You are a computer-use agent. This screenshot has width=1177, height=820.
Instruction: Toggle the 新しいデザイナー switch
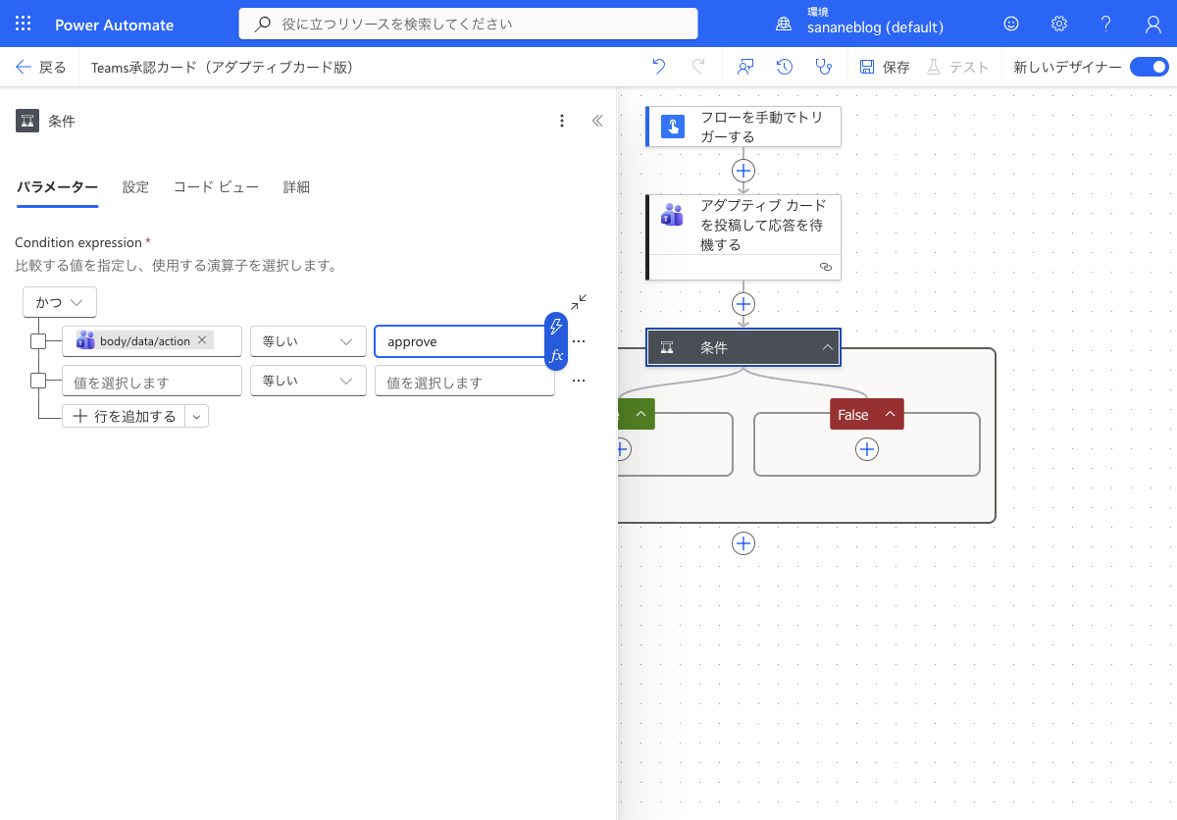[x=1149, y=67]
